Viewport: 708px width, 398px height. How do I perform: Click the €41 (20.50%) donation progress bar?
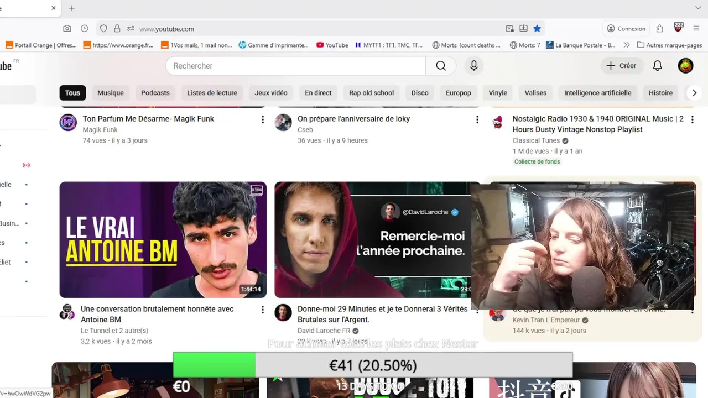373,365
